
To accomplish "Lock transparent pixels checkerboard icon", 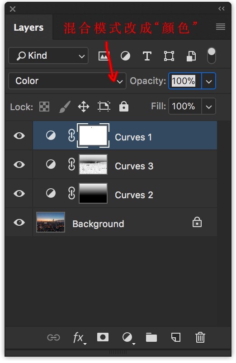I will [44, 107].
